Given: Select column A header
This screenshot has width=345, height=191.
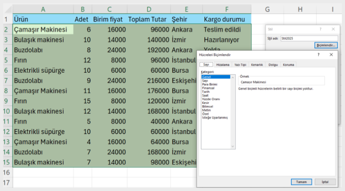Looking at the screenshot, I should (43, 9).
